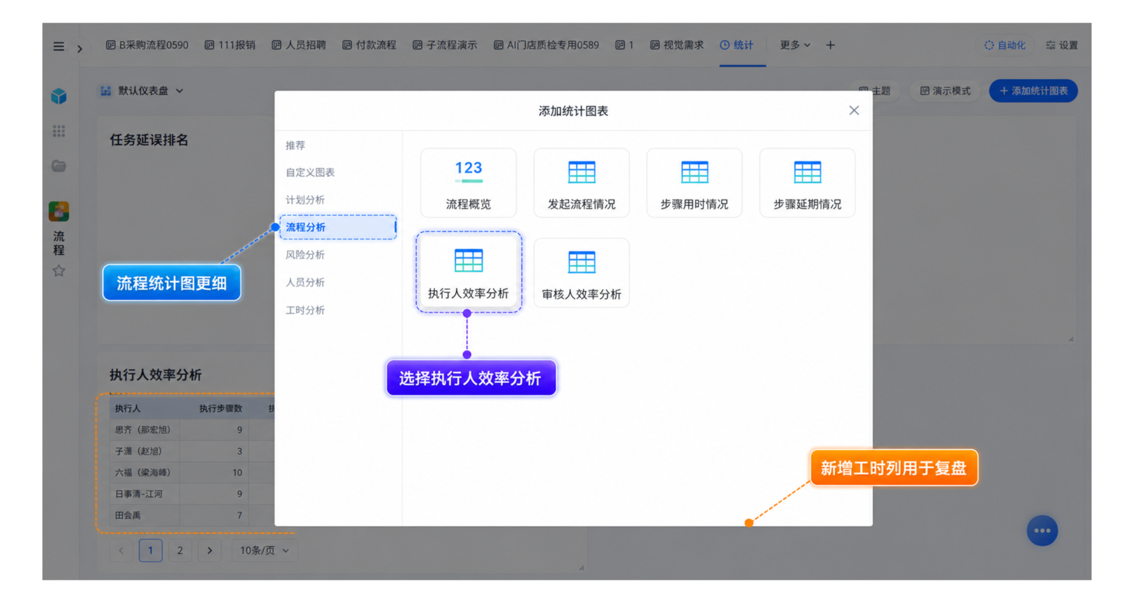Open the blue cube app logo

pyautogui.click(x=59, y=96)
